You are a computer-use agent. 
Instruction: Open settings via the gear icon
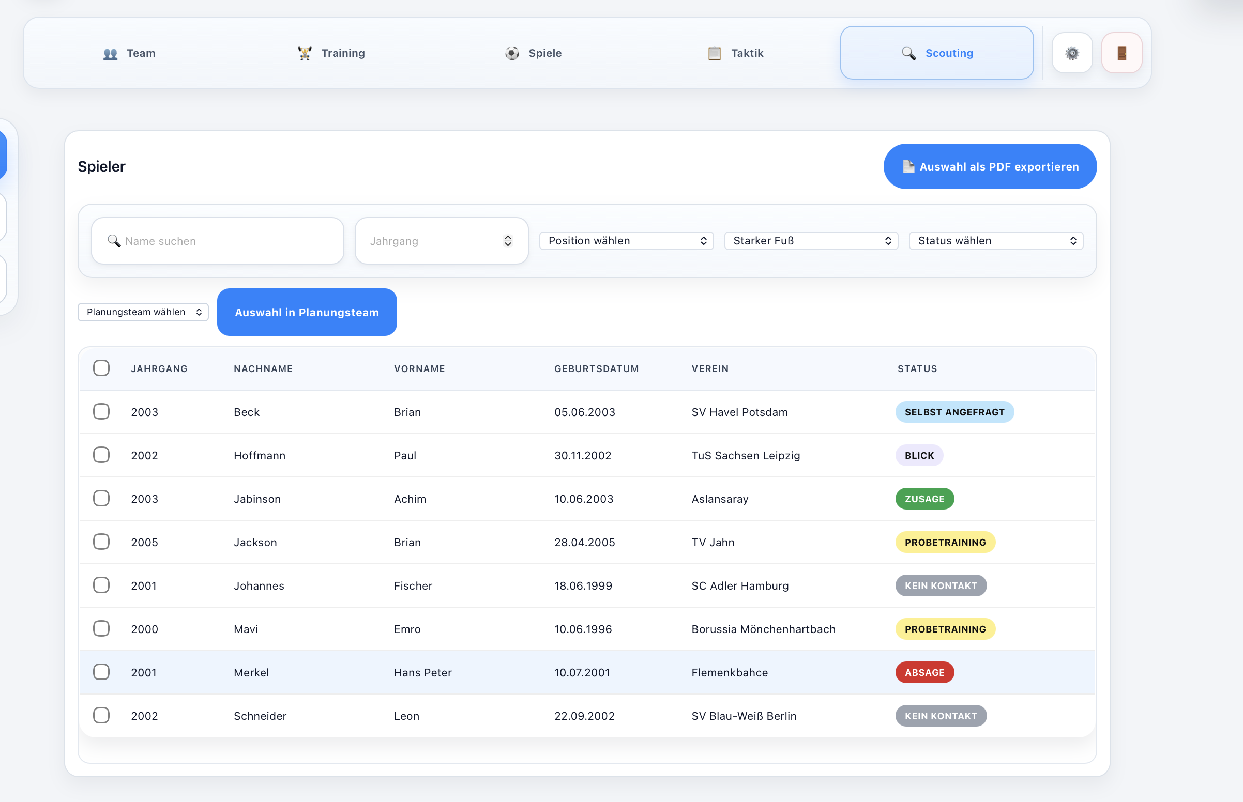[1072, 53]
